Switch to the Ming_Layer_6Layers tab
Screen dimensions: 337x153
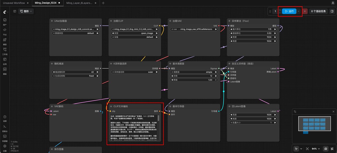[x=82, y=3]
